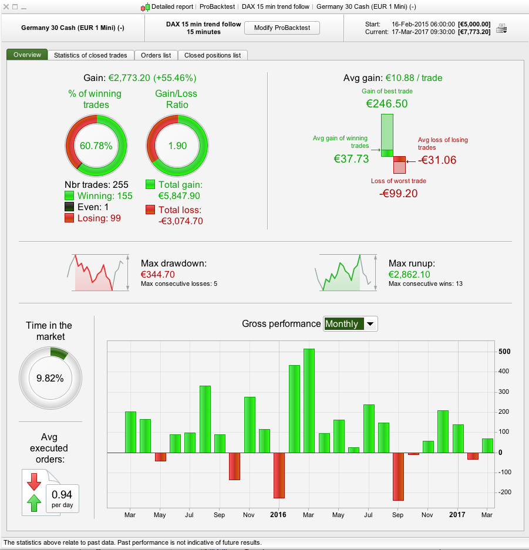Click the Nbr trades: 255 text
The image size is (529, 550).
[x=96, y=184]
